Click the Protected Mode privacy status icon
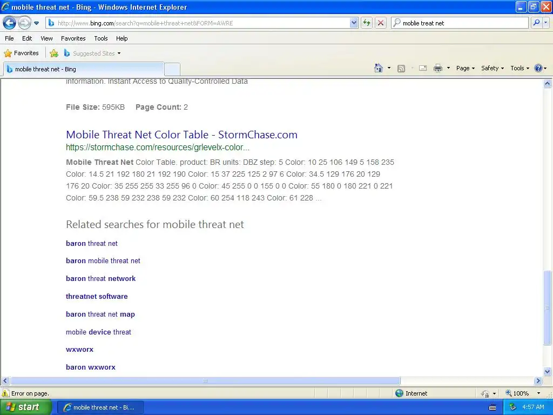The image size is (553, 415). pos(485,393)
